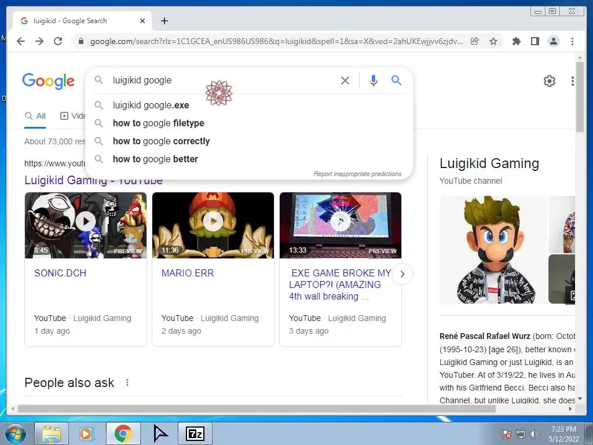Submit search with blue magnifier
Image resolution: width=593 pixels, height=445 pixels.
coord(396,80)
